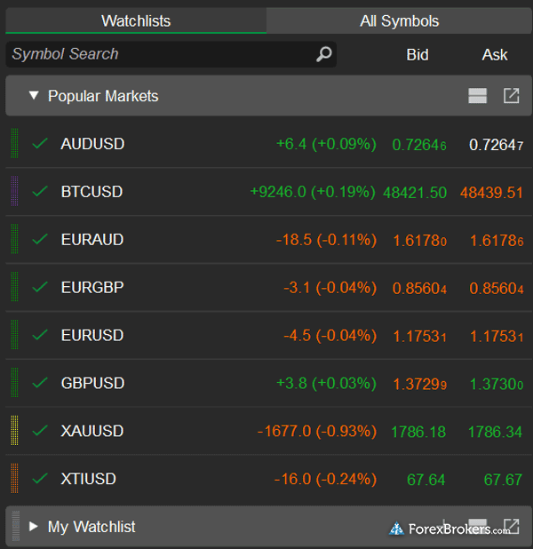The width and height of the screenshot is (533, 549).
Task: Click the magnifier icon in Symbol Search
Action: coord(323,54)
